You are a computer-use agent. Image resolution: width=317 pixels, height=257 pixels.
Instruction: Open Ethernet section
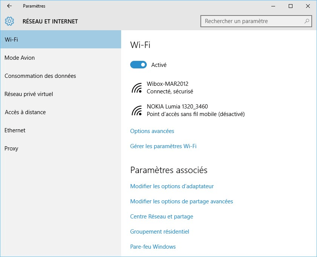click(61, 130)
